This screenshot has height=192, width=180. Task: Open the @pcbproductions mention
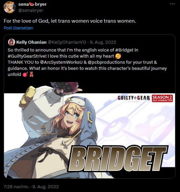click(x=106, y=62)
